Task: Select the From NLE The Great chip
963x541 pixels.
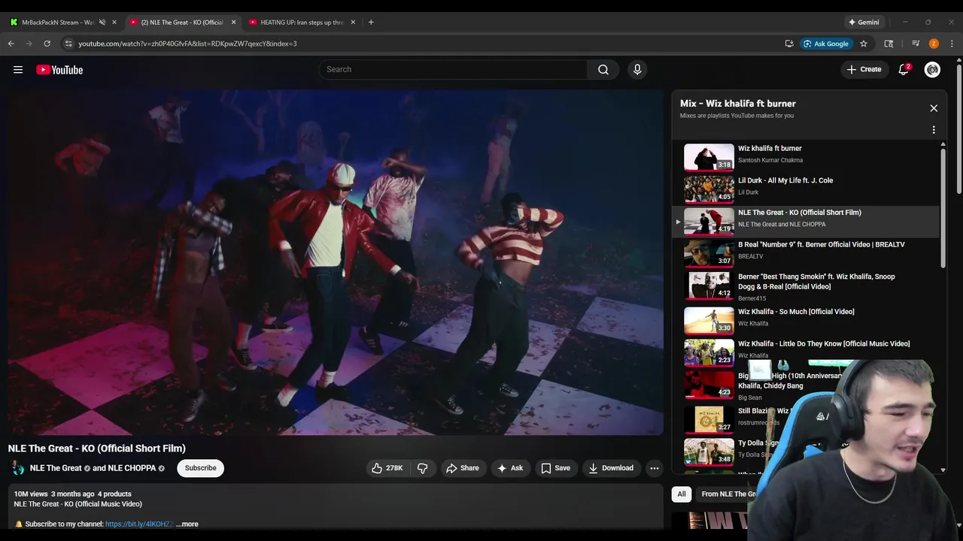Action: coord(728,494)
